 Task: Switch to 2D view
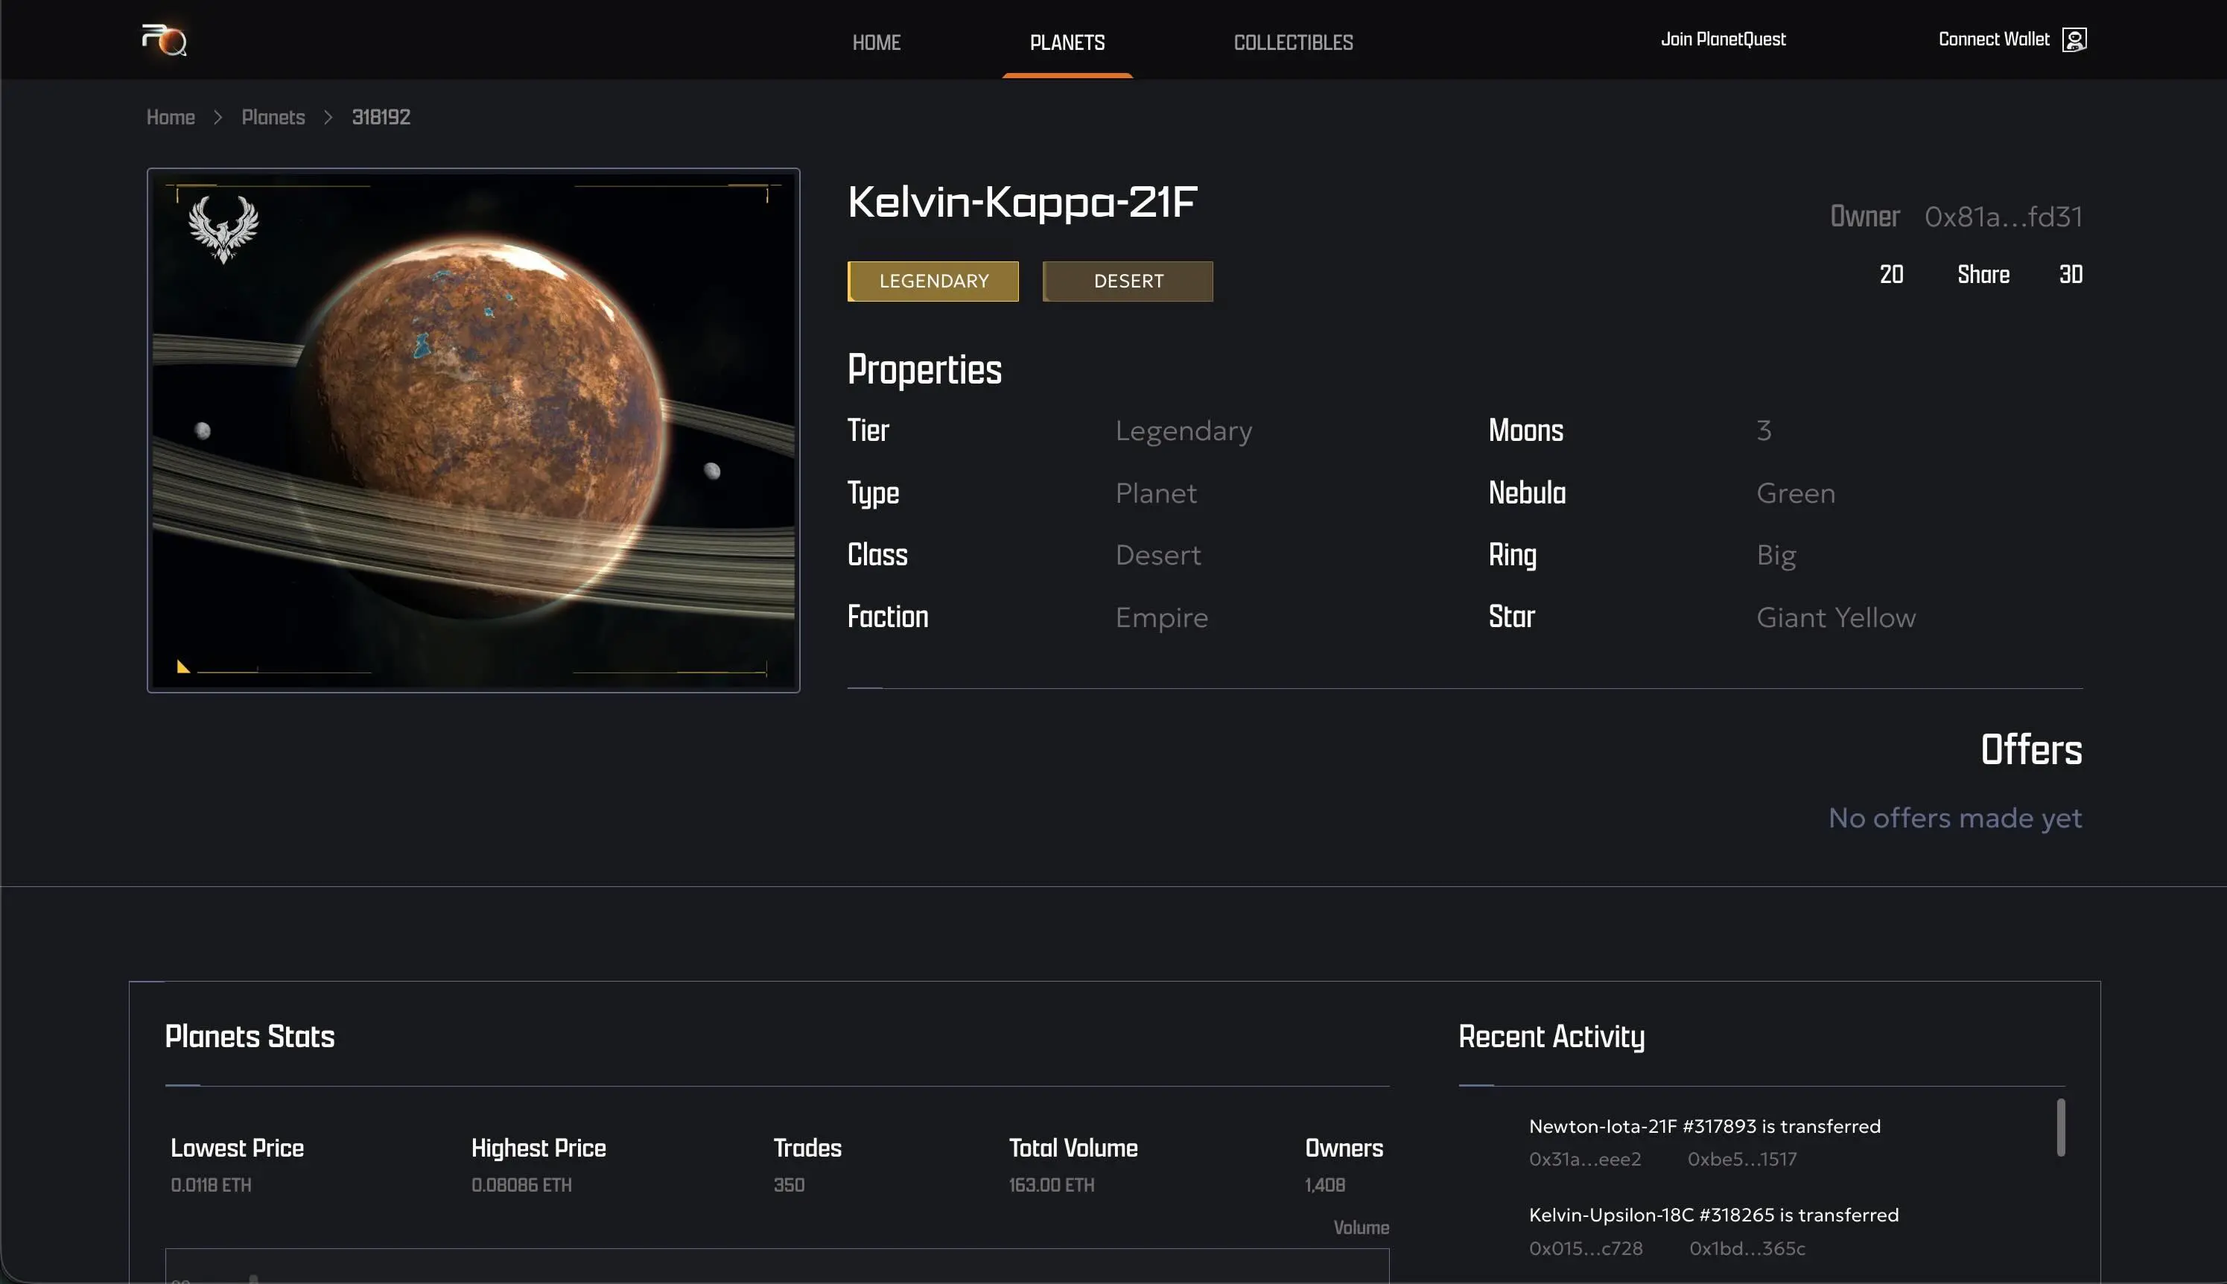point(1891,274)
